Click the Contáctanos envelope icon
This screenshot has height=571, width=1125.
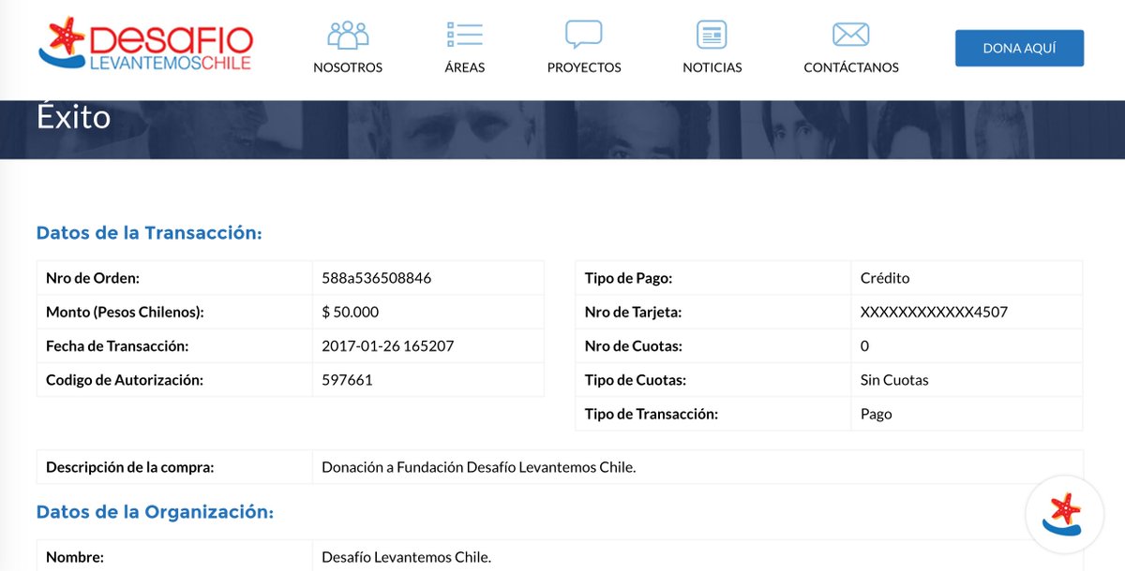point(851,35)
